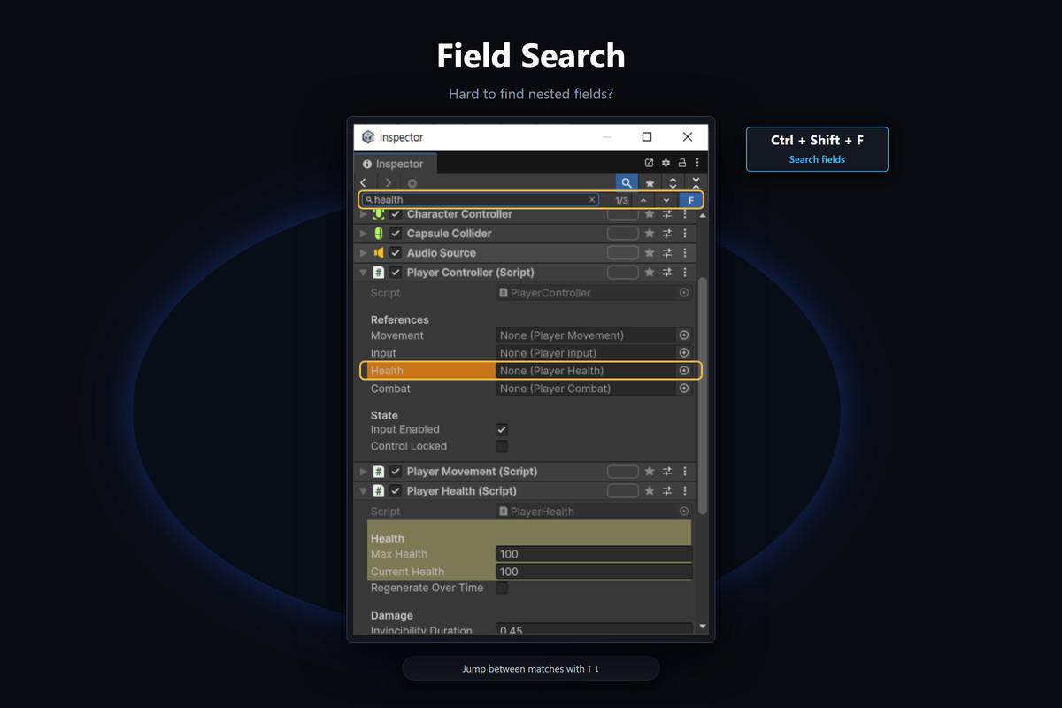
Task: Open Capsule Collider kebab menu
Action: [685, 234]
